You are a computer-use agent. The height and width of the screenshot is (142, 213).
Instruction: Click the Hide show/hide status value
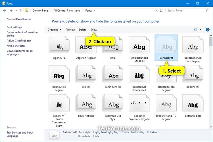click(96, 136)
